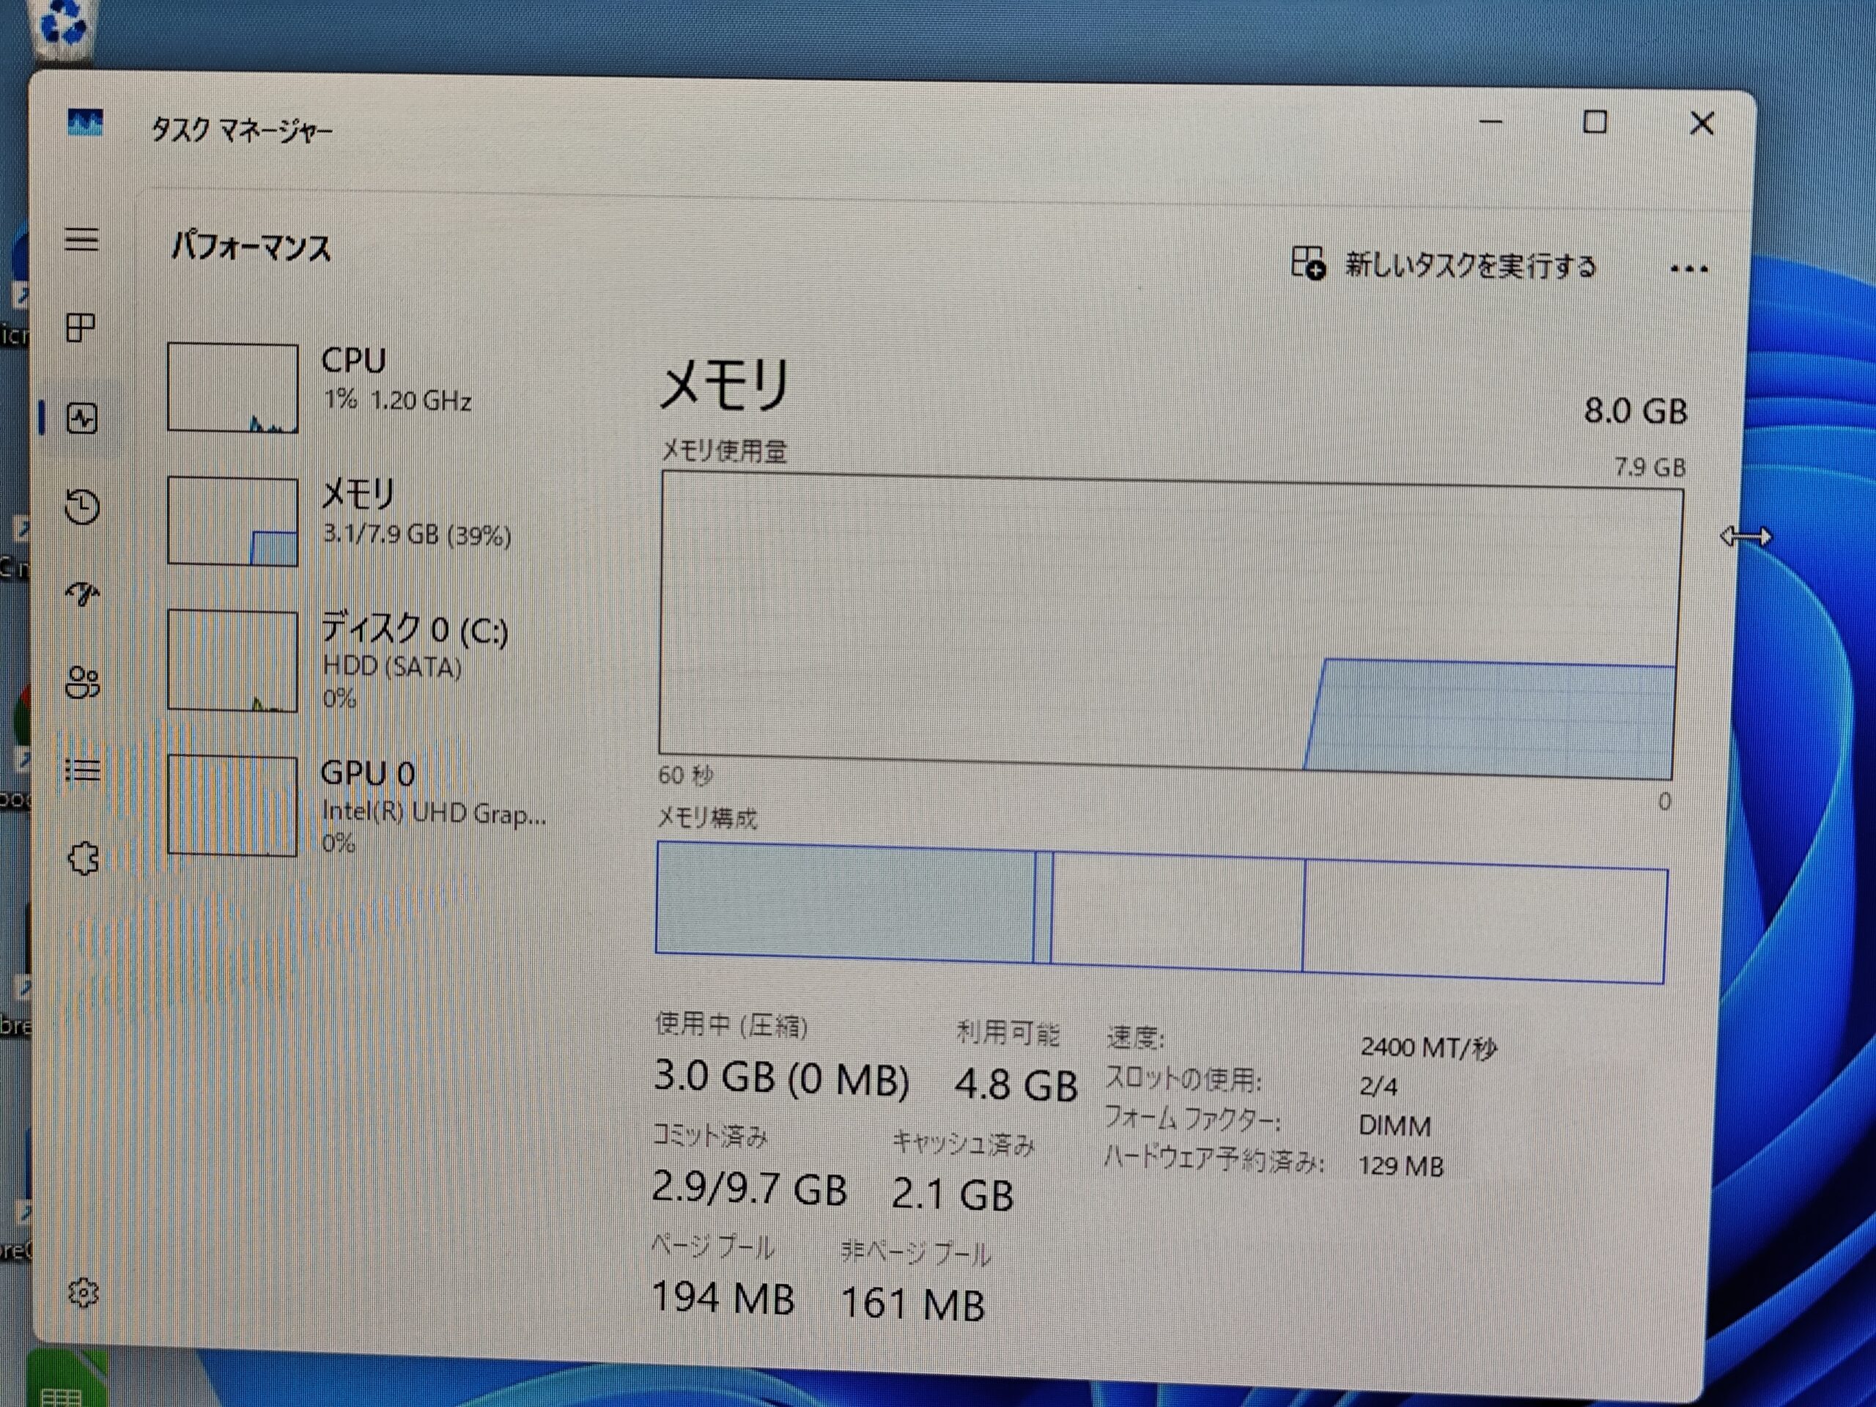Click the 2.9/9.7 GB committed value

pos(749,1188)
